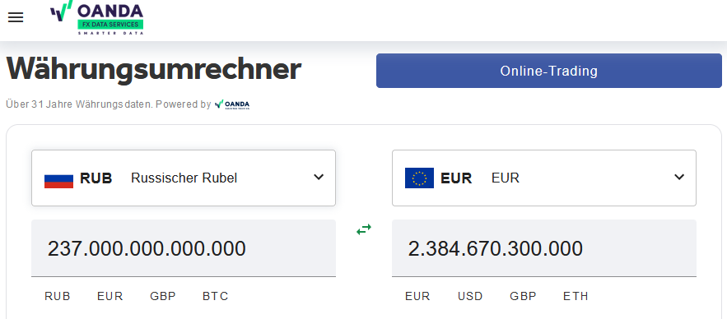This screenshot has height=319, width=727.
Task: Select BTC shortcut under the source amount
Action: [x=216, y=296]
